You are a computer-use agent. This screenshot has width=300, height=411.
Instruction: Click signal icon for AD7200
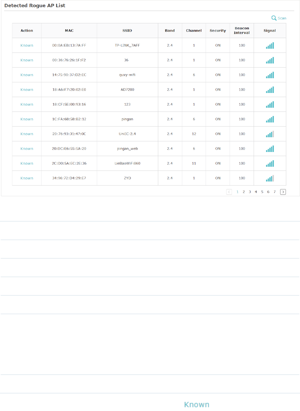(270, 90)
